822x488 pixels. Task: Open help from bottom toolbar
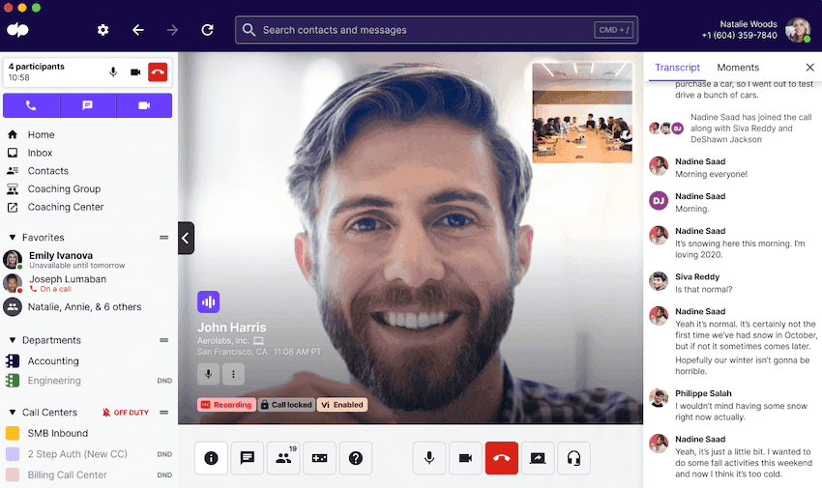click(356, 458)
